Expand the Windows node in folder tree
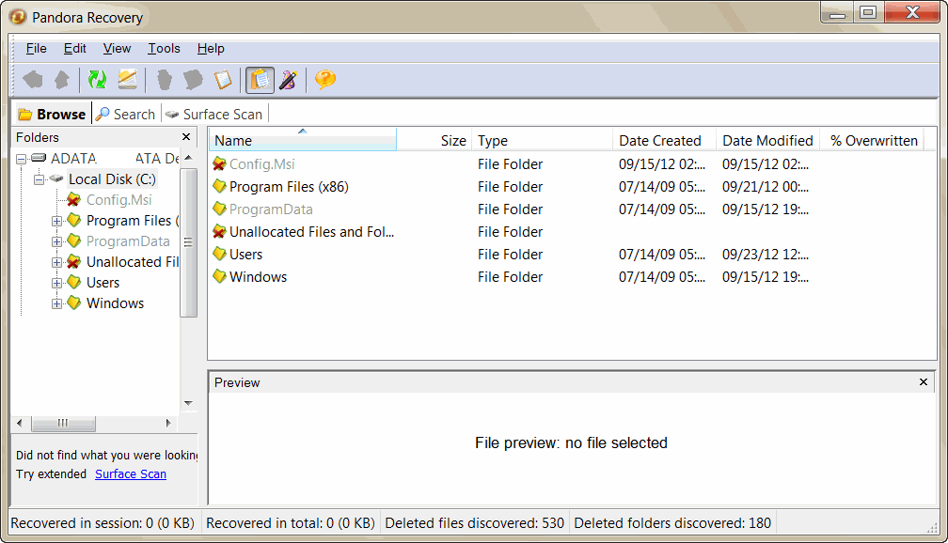 (56, 303)
